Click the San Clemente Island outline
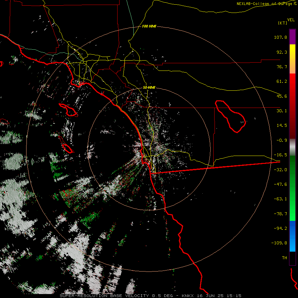This screenshot has width=298, height=298. [x=66, y=145]
